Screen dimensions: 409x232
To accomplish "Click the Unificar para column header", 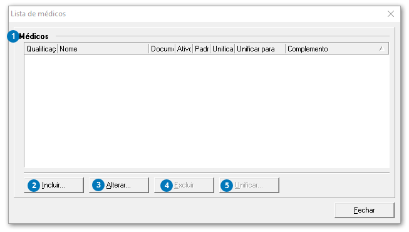I will (260, 49).
